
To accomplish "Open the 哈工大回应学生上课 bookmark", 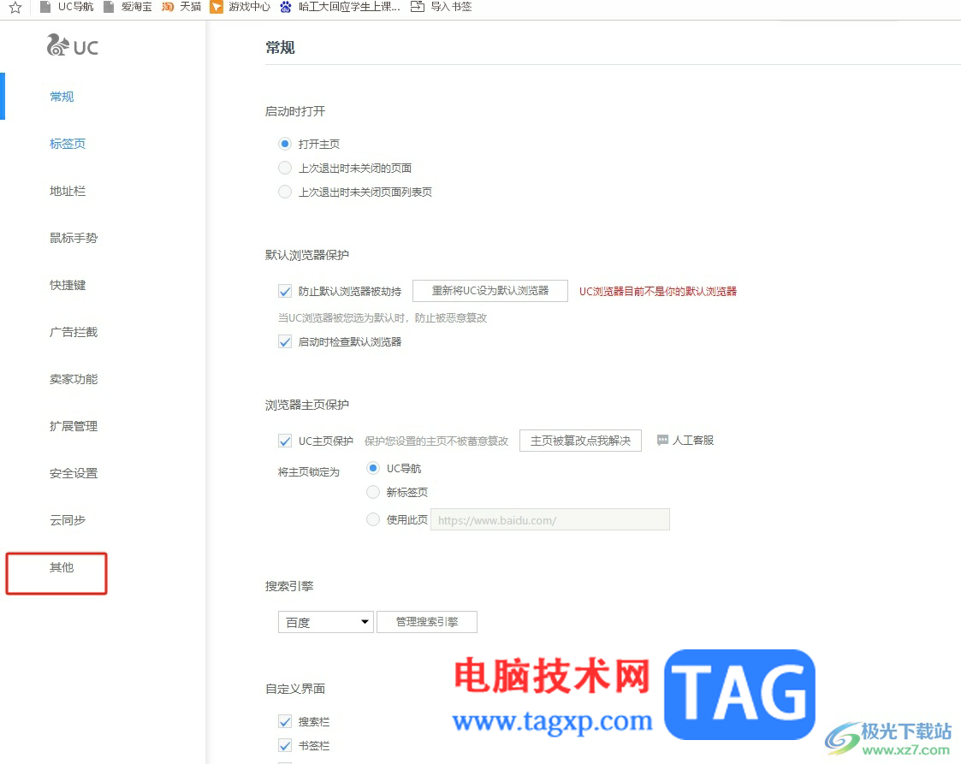I will [x=340, y=7].
